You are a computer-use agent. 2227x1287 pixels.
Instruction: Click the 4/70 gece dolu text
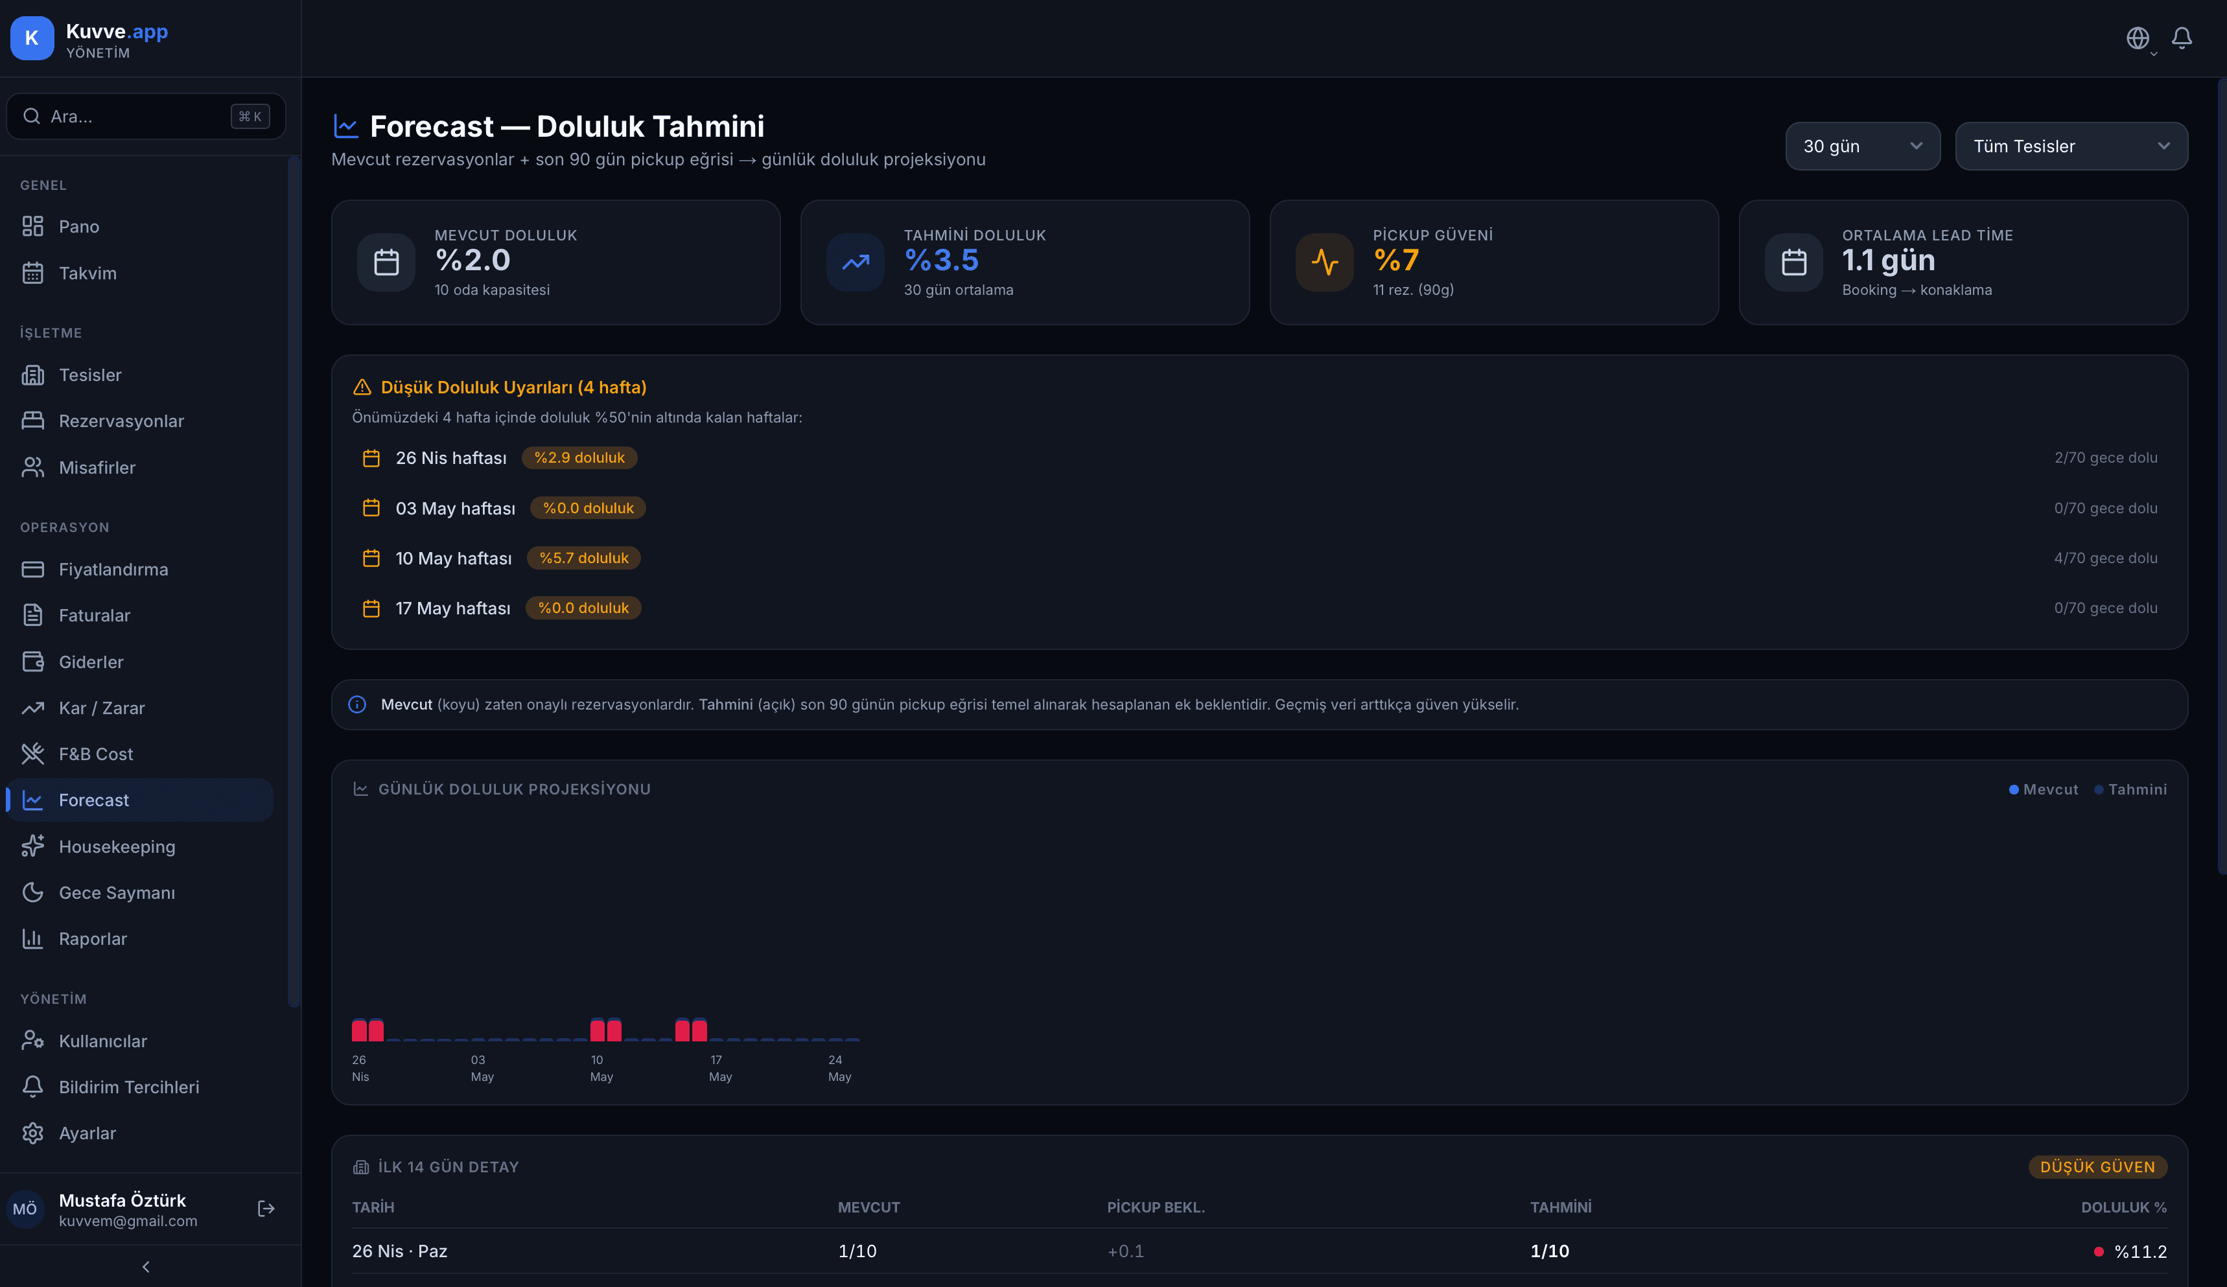click(x=2105, y=558)
